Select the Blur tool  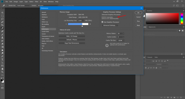[2, 50]
